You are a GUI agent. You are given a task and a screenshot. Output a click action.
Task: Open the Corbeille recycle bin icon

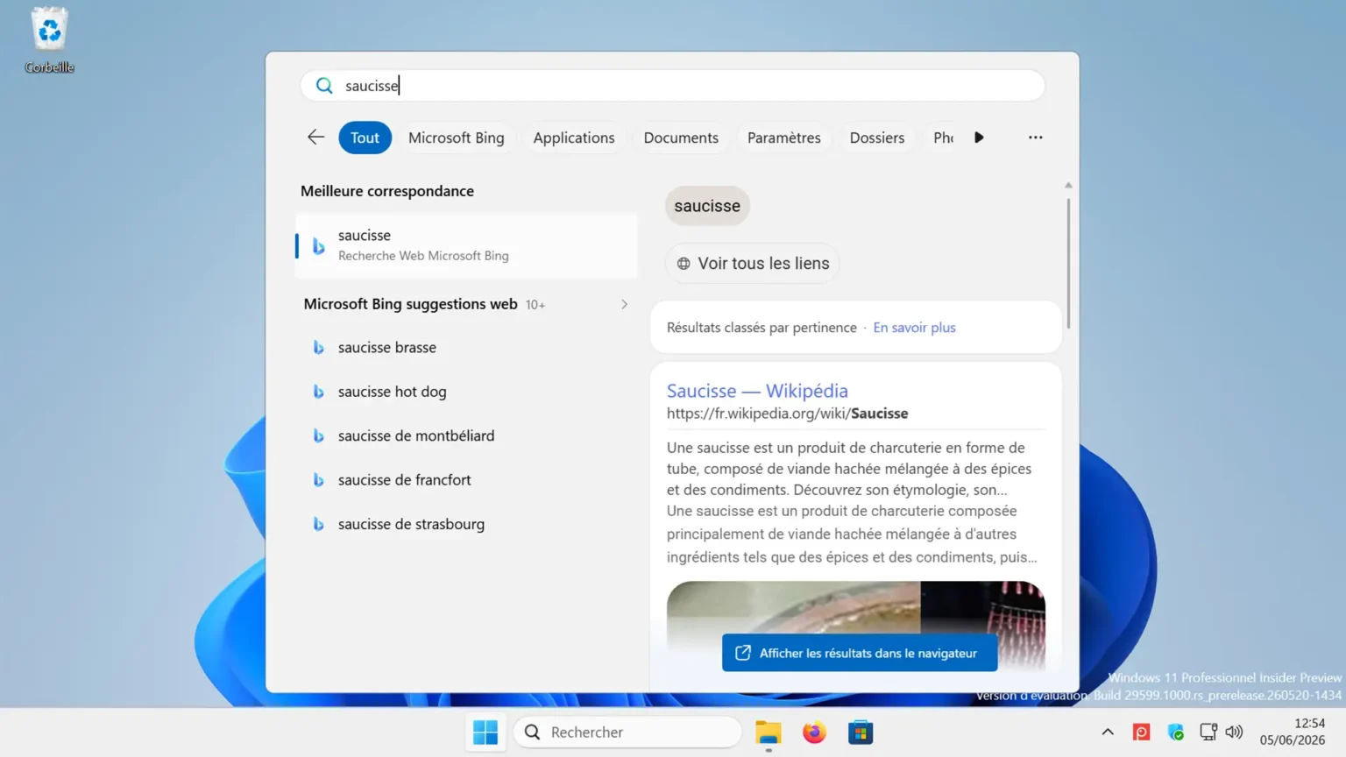[x=49, y=40]
